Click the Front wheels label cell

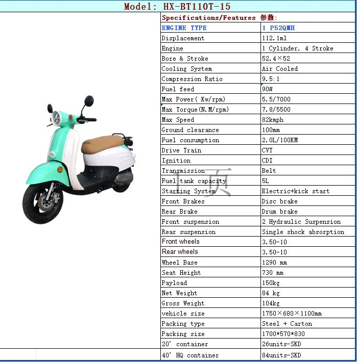click(210, 242)
